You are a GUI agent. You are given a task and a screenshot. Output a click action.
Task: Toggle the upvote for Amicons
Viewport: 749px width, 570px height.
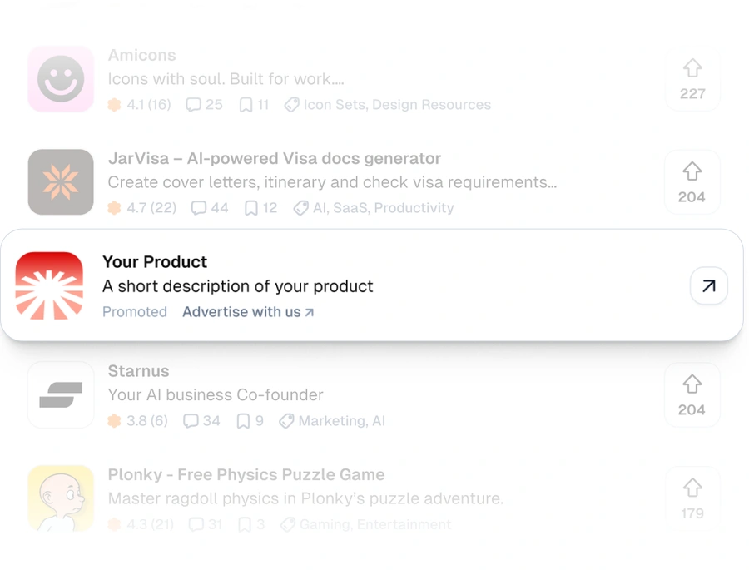tap(692, 79)
